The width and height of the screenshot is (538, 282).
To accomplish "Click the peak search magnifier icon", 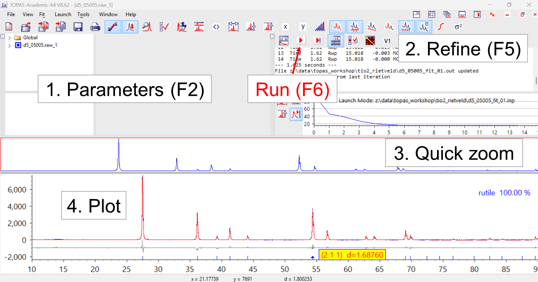I will tap(147, 27).
